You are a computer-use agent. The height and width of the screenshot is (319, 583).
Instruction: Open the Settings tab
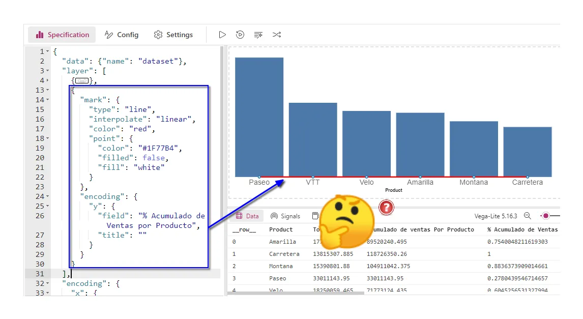(x=173, y=35)
